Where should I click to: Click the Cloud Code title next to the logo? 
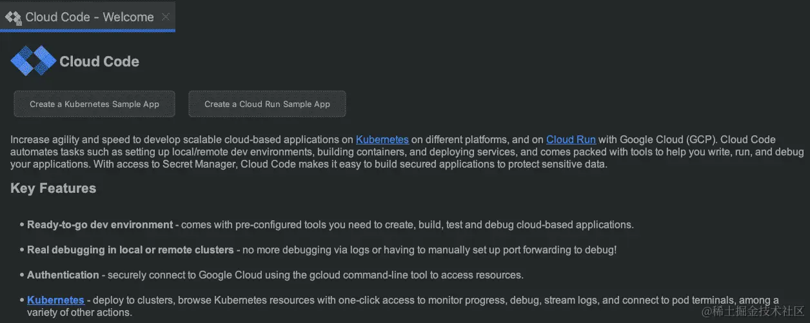pos(99,61)
